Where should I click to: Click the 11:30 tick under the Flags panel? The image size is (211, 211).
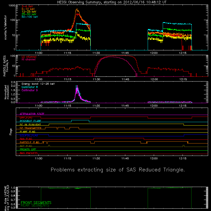point(96,159)
